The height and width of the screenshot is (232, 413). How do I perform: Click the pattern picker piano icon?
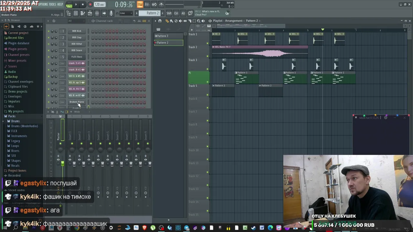pos(158,29)
